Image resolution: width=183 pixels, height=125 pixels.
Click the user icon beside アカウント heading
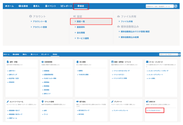click(31, 16)
